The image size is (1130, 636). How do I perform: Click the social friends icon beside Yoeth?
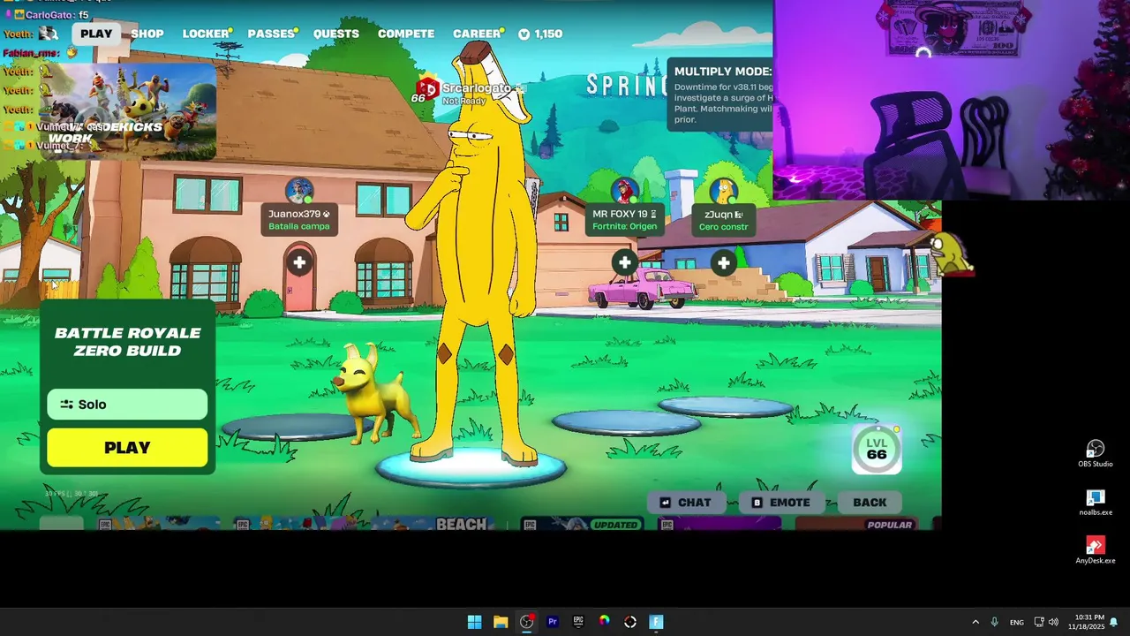tap(49, 34)
